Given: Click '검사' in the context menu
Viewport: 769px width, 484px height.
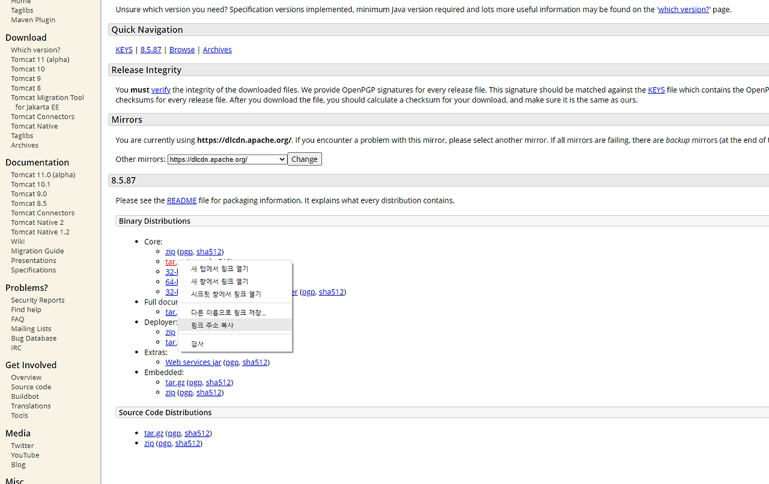Looking at the screenshot, I should [235, 344].
